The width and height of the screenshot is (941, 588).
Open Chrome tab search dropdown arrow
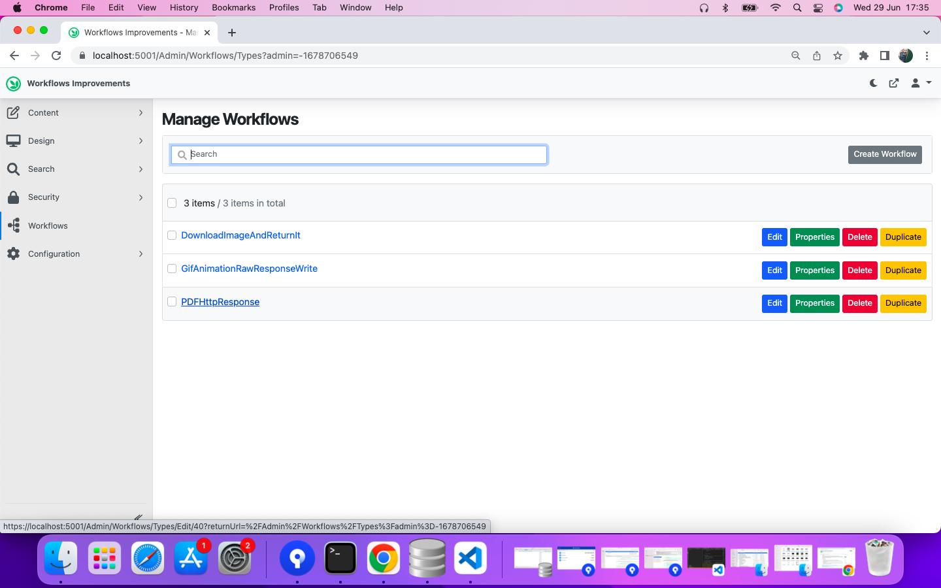pos(926,33)
